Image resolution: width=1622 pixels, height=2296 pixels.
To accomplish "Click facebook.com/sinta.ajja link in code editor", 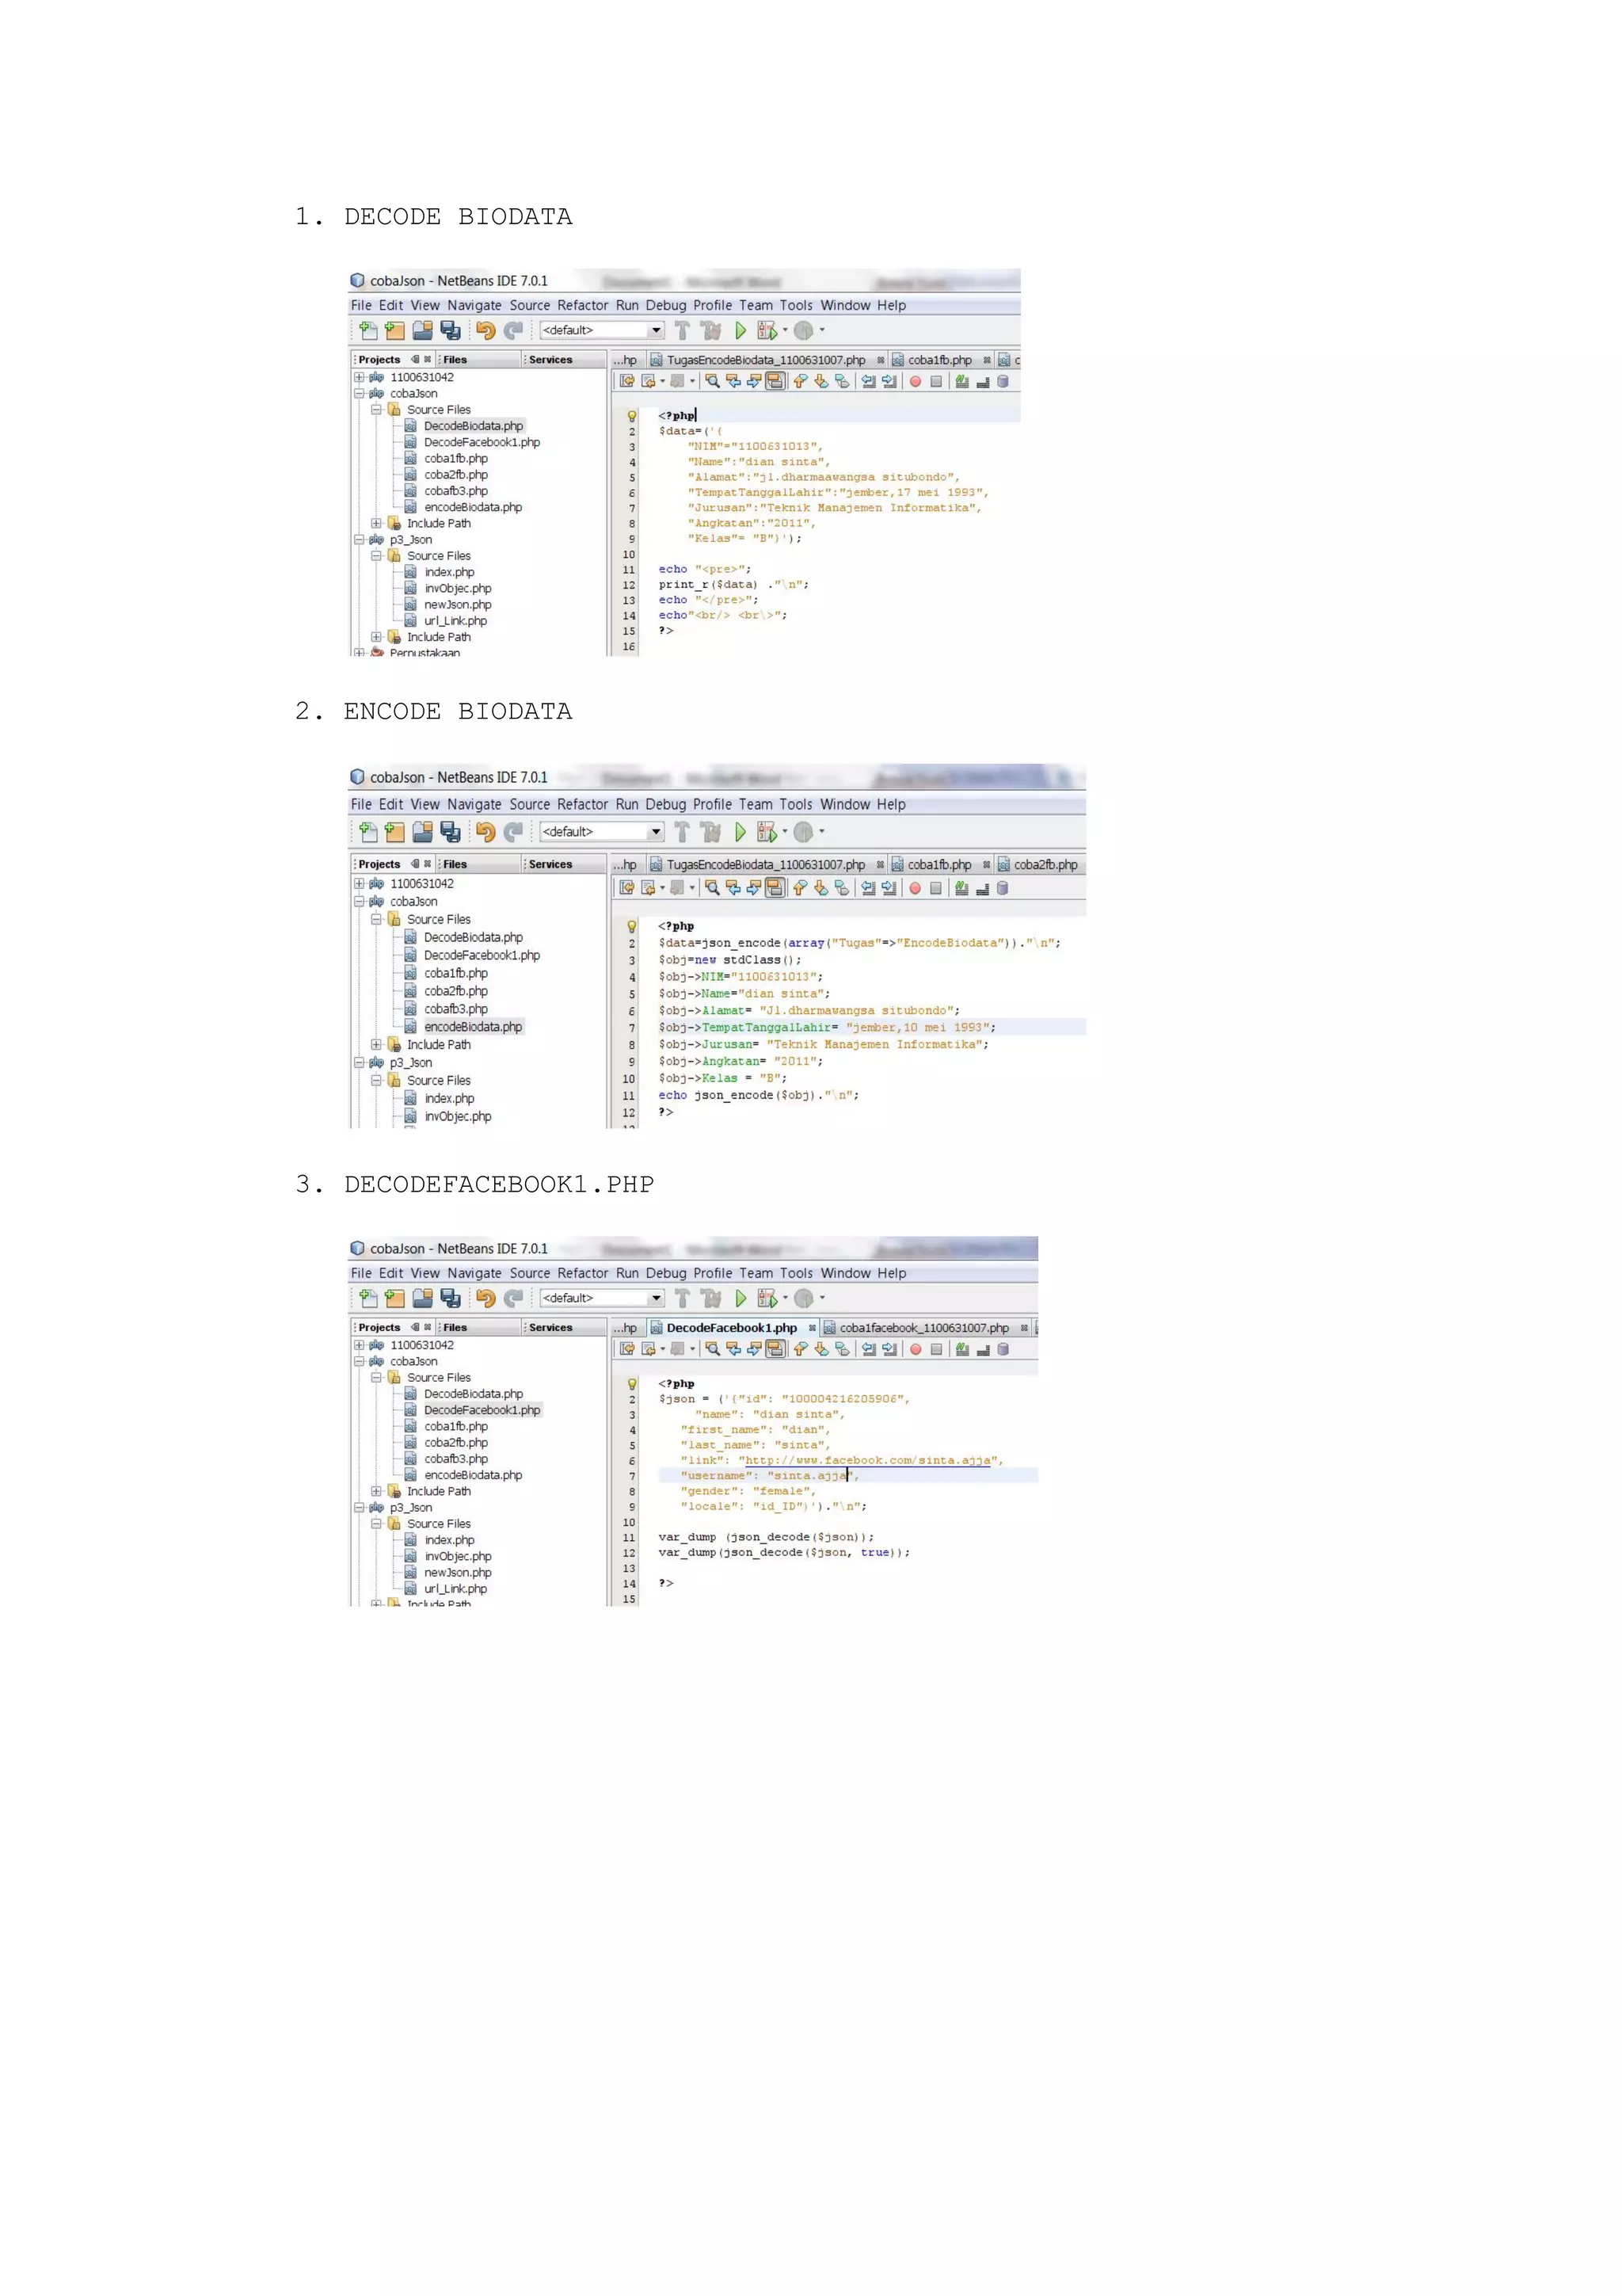I will [867, 1461].
